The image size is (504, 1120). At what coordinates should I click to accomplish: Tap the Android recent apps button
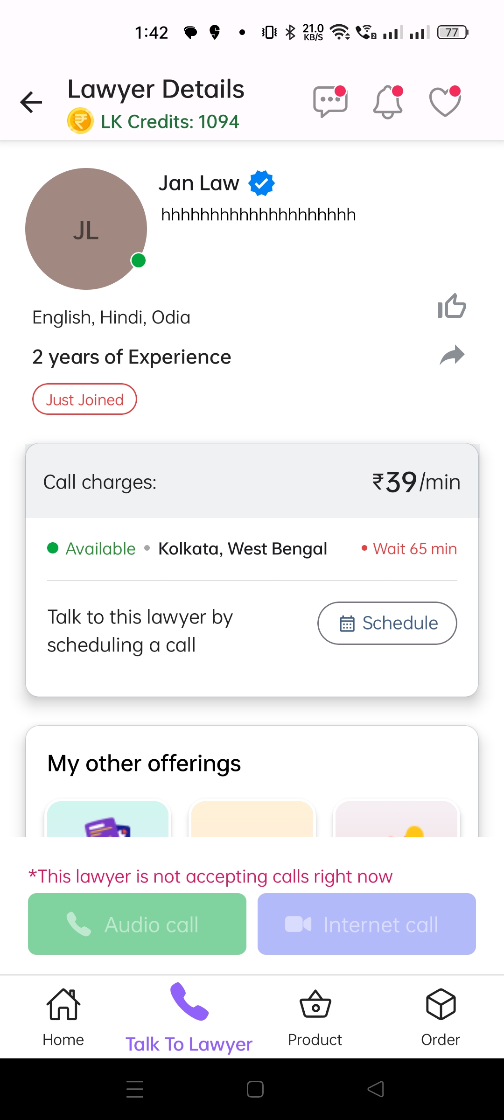coord(135,1089)
